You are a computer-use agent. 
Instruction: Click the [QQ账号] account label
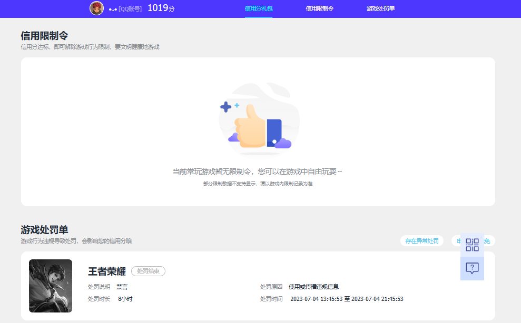click(x=130, y=9)
